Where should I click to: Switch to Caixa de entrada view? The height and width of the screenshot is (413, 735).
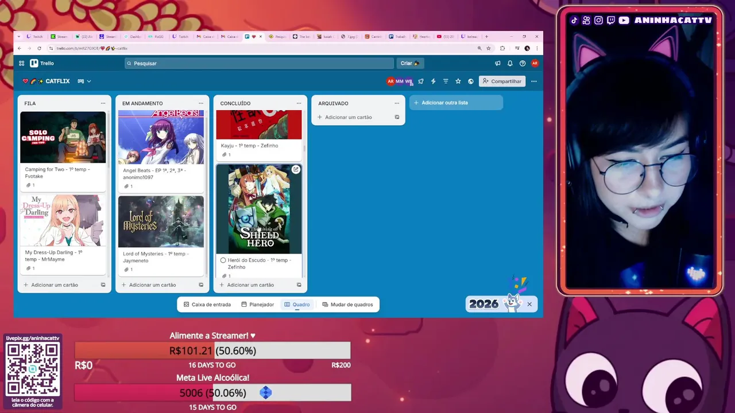coord(207,305)
